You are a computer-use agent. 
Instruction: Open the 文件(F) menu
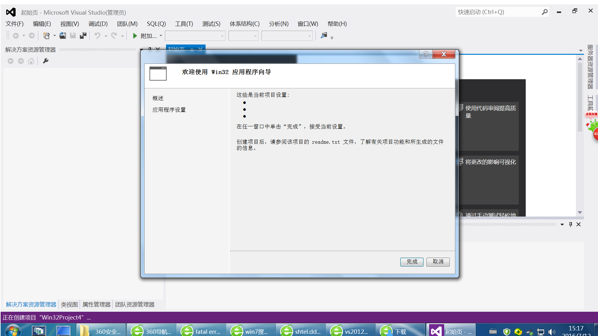point(15,24)
